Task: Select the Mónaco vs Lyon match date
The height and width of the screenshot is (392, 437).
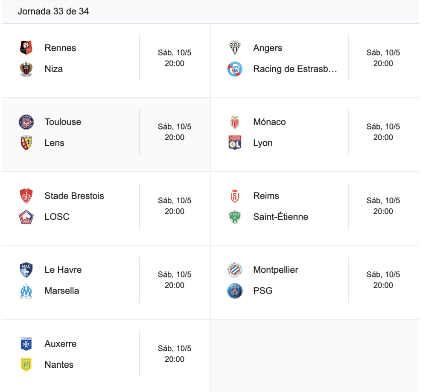Action: [383, 127]
